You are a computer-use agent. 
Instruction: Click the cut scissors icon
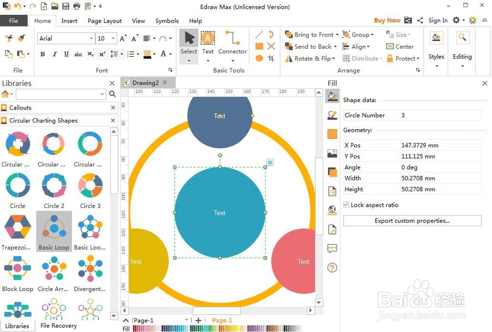[x=9, y=38]
